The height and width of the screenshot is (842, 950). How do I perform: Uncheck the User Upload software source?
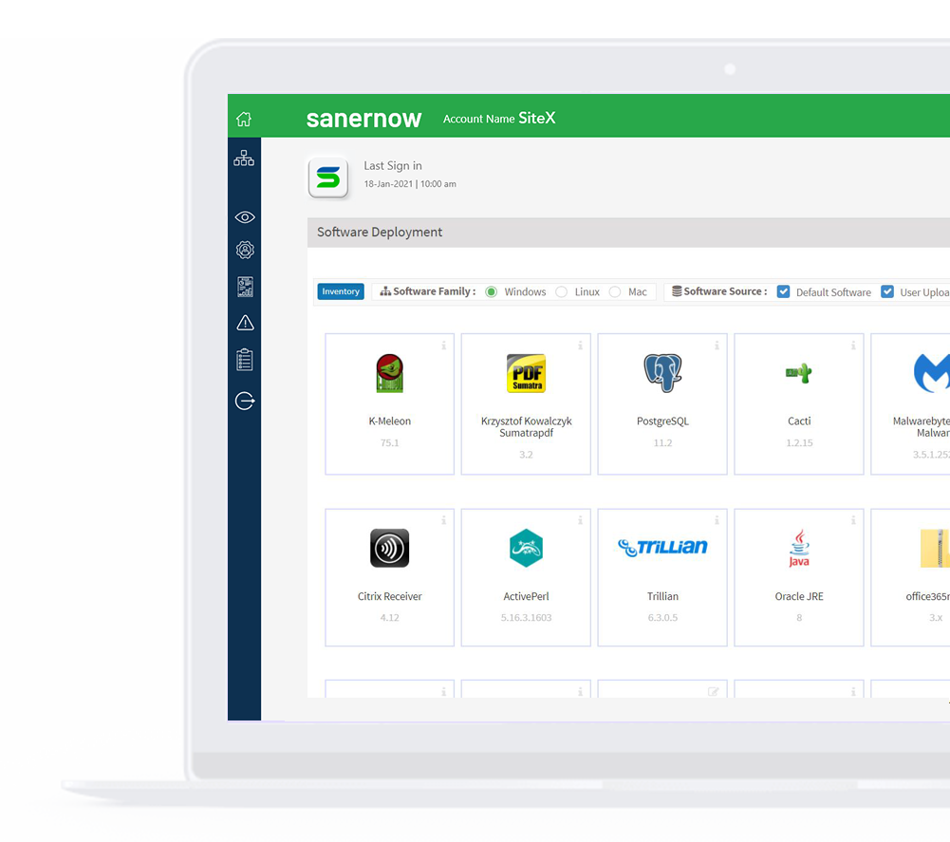click(x=886, y=291)
